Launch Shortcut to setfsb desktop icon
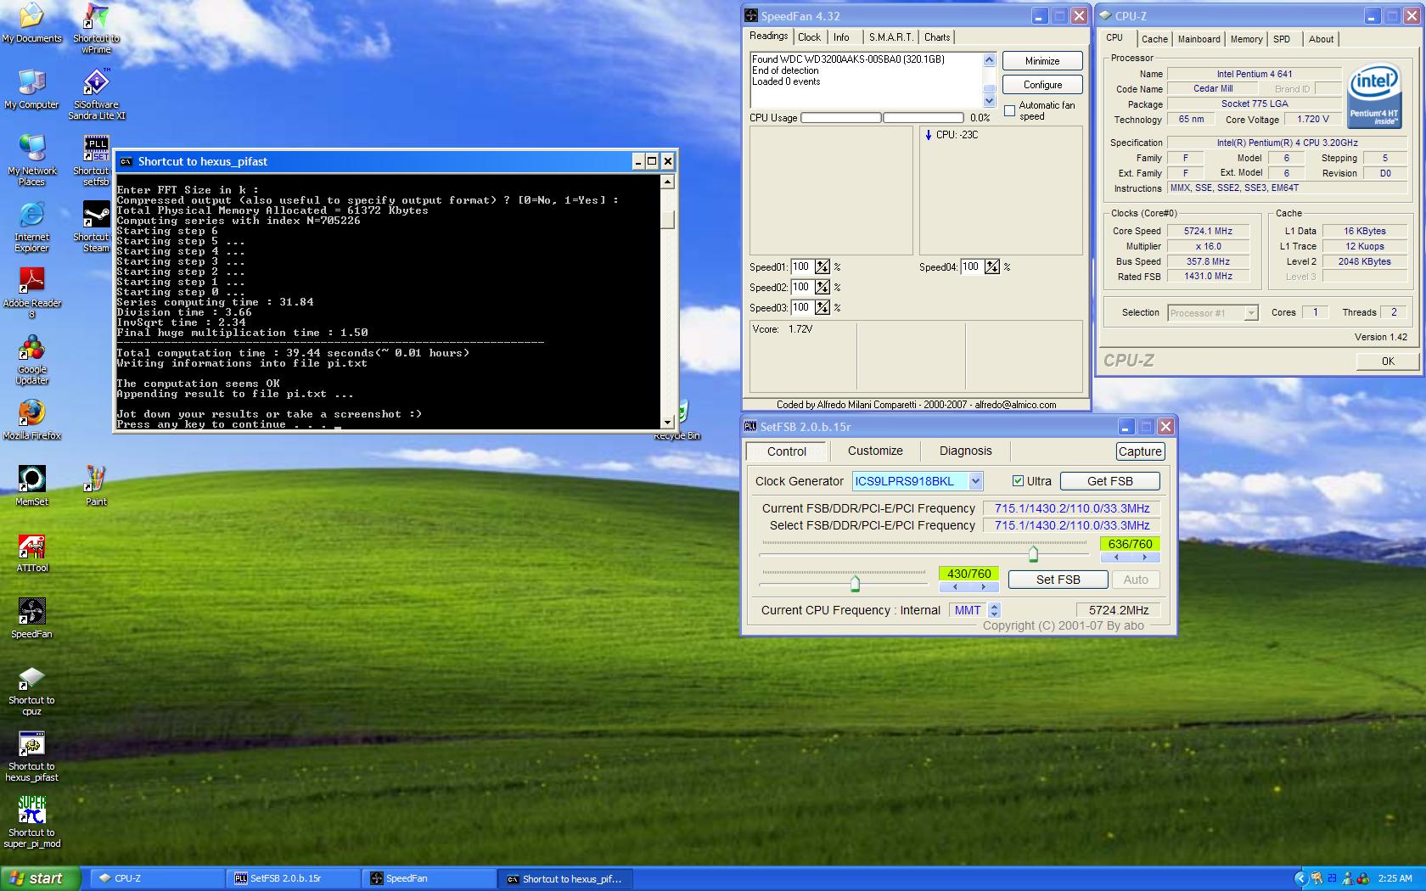 point(96,160)
